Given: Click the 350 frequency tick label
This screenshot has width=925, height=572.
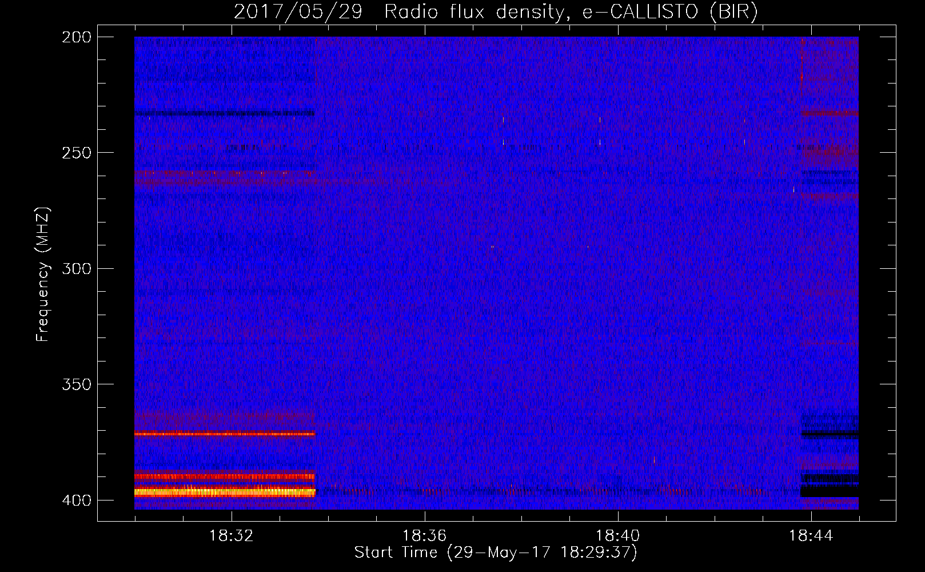Looking at the screenshot, I should click(77, 384).
